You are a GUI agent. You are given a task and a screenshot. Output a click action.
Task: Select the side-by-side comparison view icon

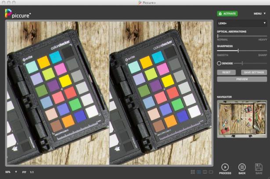tap(199, 172)
